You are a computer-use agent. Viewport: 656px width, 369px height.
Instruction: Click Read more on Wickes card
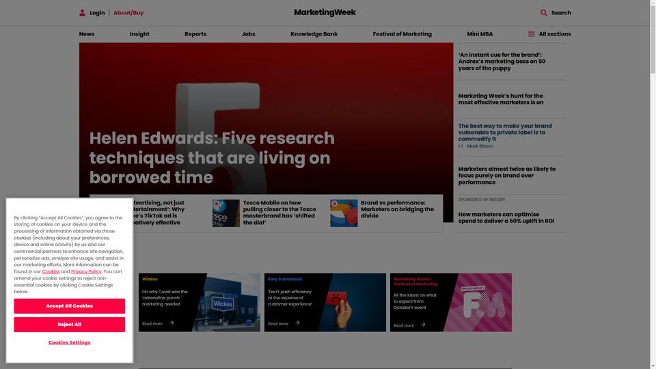click(x=152, y=323)
